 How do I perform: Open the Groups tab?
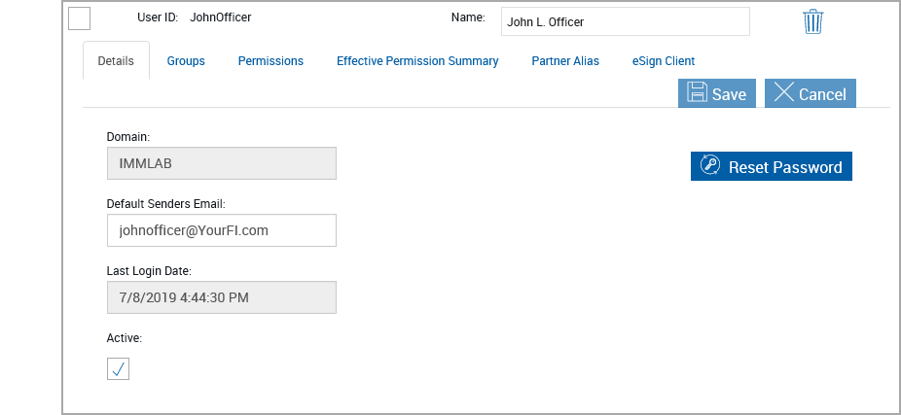click(x=186, y=60)
